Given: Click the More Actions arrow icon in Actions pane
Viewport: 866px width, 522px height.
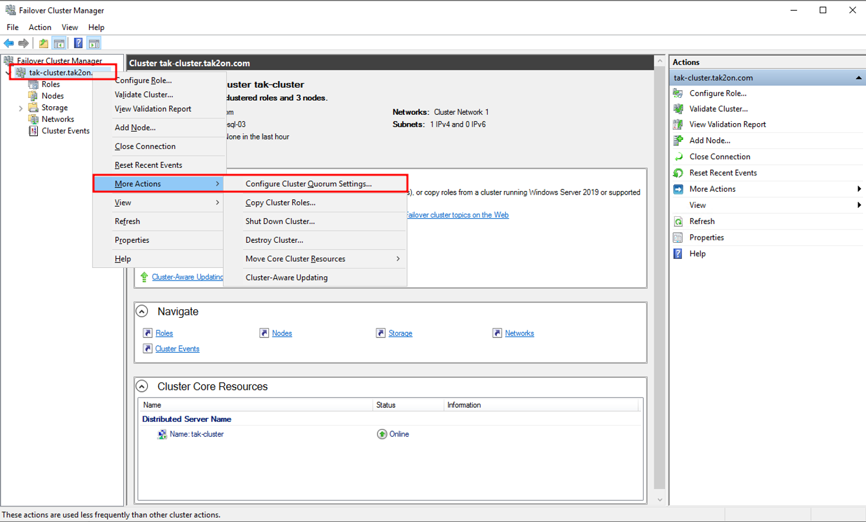Looking at the screenshot, I should click(678, 189).
